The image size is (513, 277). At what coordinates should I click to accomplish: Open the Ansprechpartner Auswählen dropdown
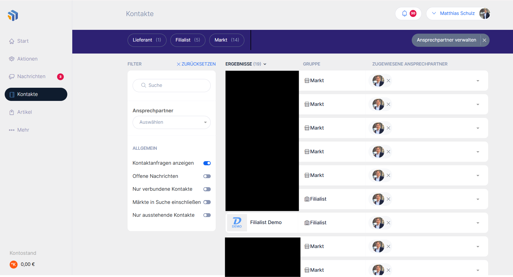point(171,122)
